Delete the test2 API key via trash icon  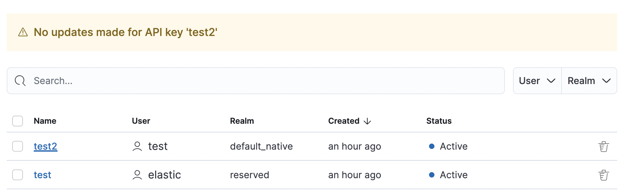603,147
